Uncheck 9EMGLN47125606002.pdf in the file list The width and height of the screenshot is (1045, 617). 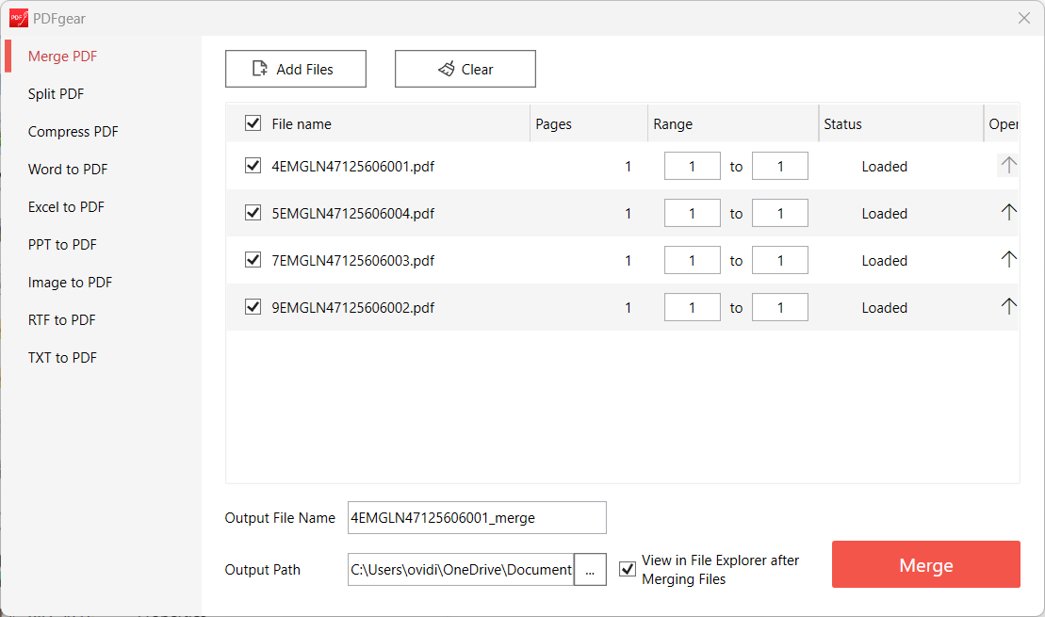(x=252, y=307)
